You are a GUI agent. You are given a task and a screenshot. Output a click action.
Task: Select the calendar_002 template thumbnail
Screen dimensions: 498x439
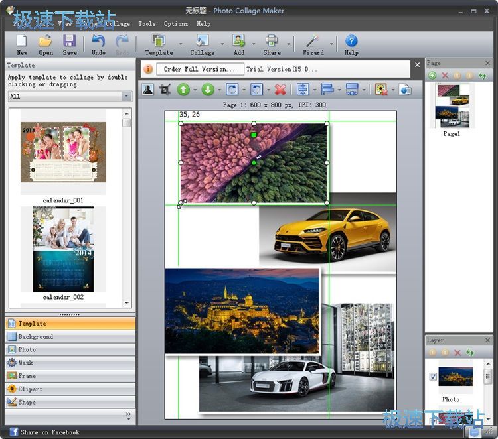tap(64, 249)
